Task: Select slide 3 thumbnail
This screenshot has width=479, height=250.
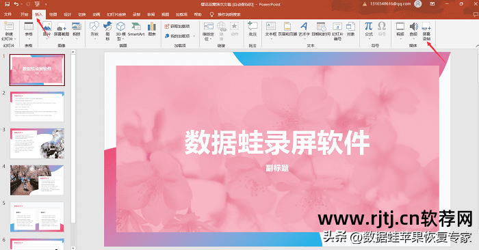Action: [x=37, y=143]
